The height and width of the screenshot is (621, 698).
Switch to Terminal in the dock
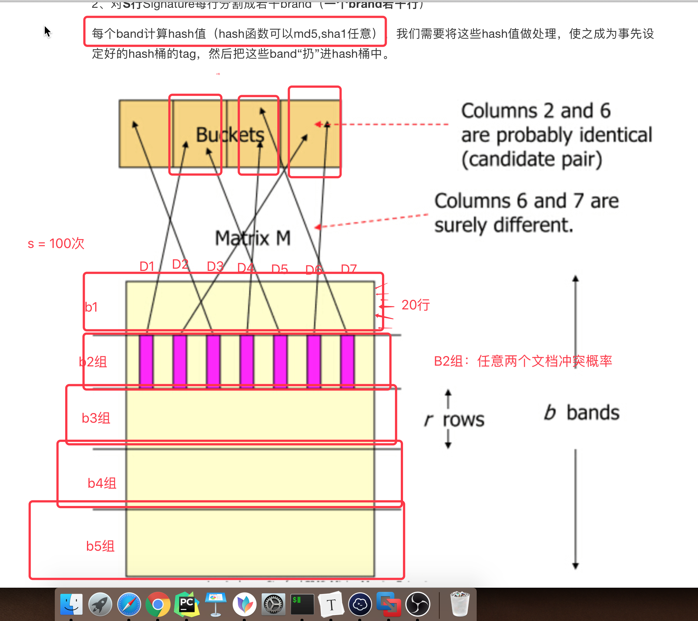(x=302, y=604)
